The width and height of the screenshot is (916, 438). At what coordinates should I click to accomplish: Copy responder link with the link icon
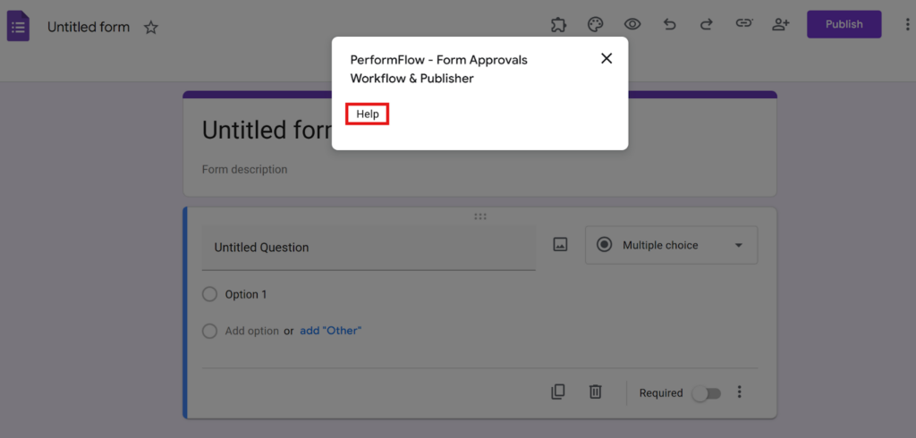(x=743, y=25)
